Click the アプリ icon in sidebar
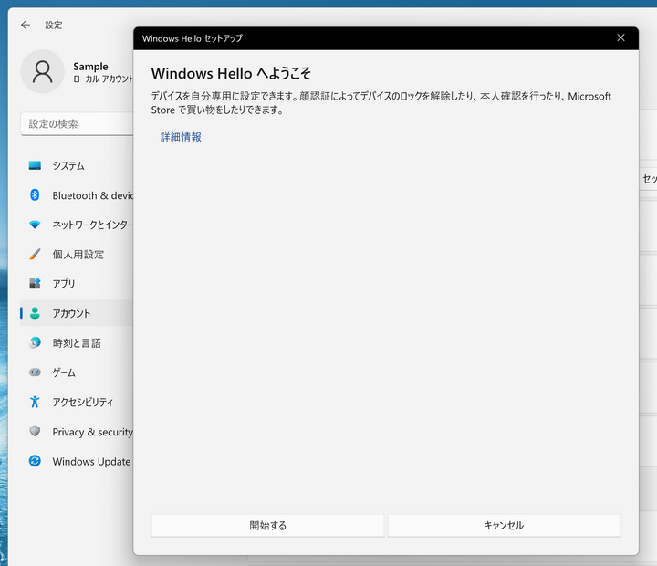This screenshot has width=657, height=566. [x=35, y=283]
